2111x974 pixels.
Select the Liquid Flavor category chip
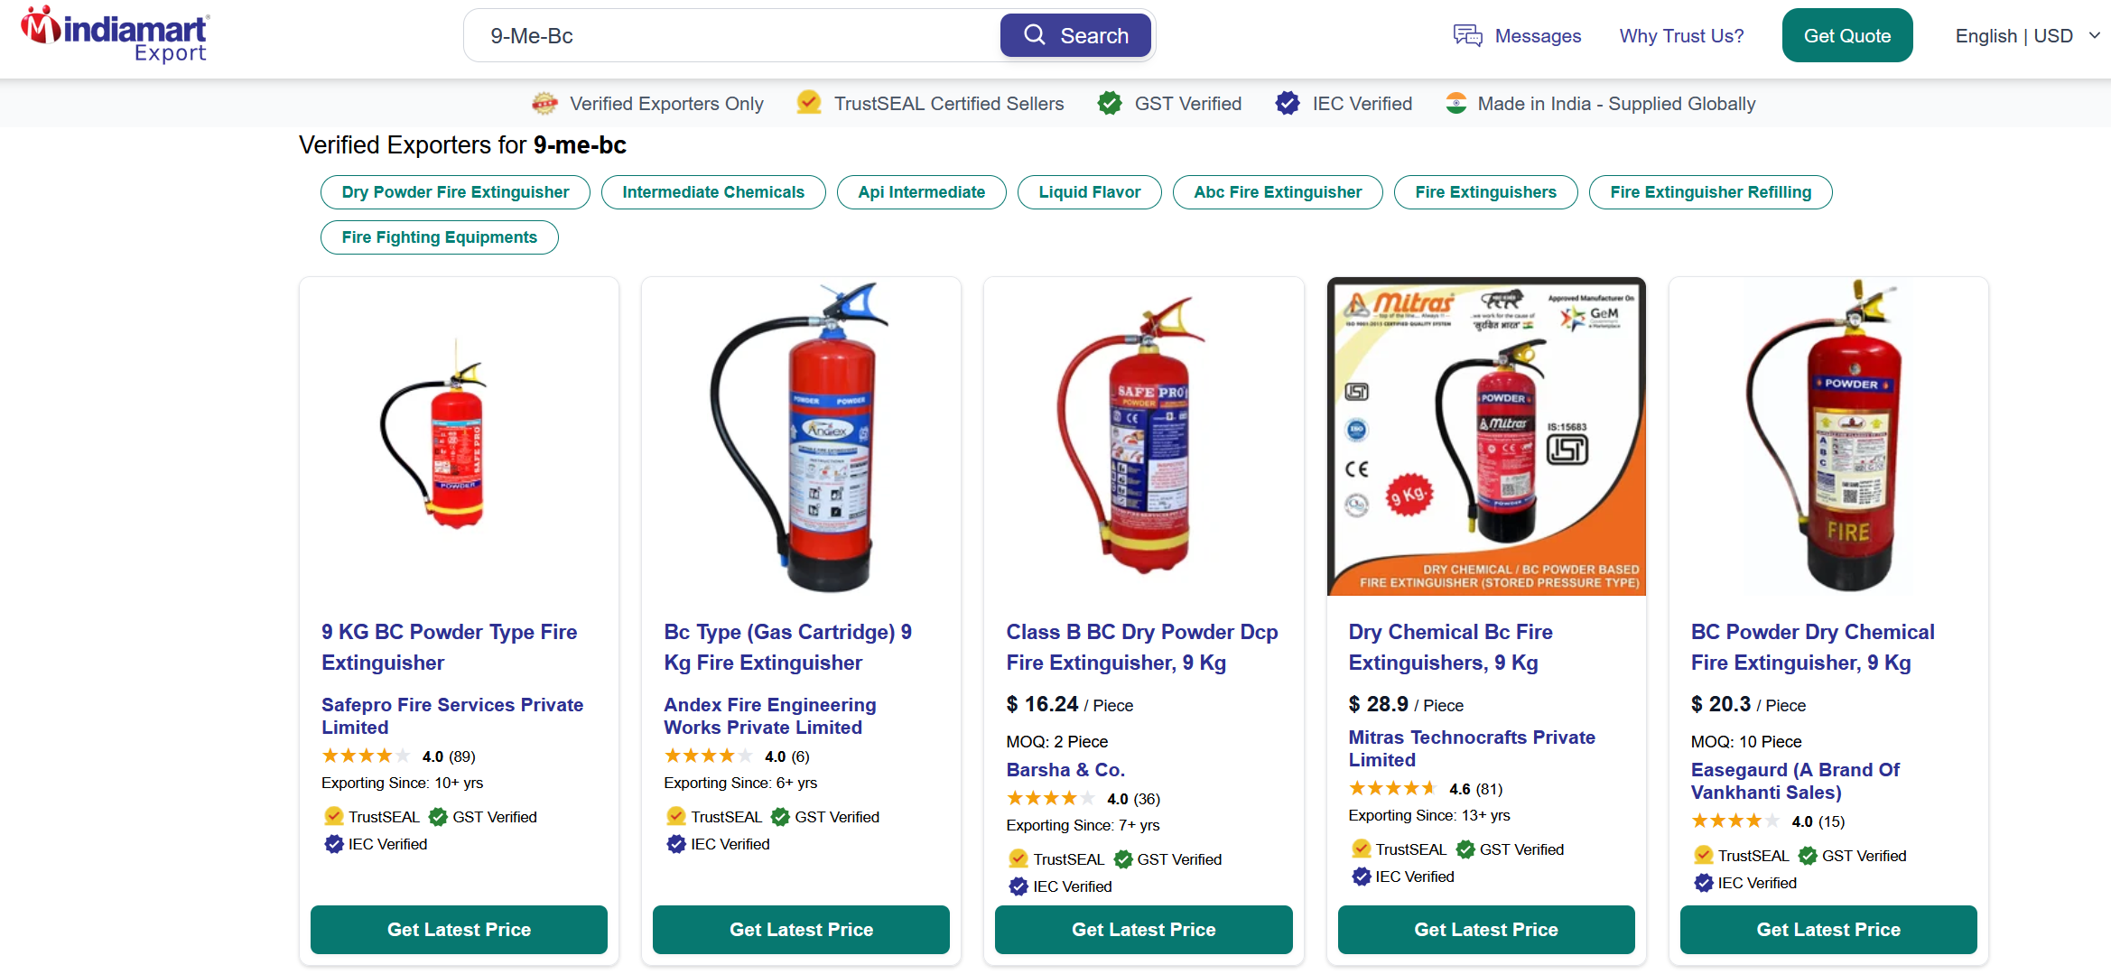(x=1089, y=192)
